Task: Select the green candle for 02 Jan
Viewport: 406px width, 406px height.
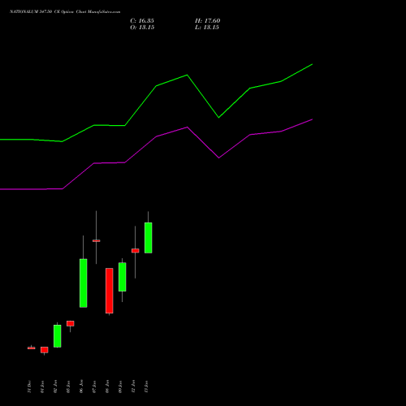Action: coord(58,336)
